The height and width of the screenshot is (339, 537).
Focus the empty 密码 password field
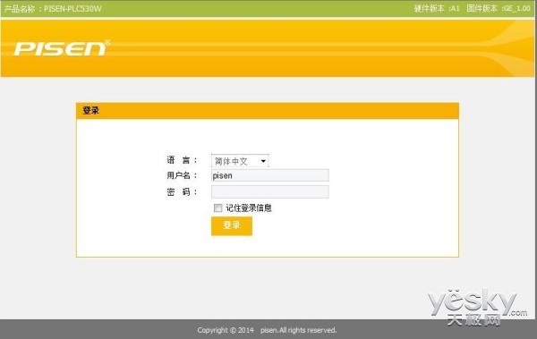point(270,191)
